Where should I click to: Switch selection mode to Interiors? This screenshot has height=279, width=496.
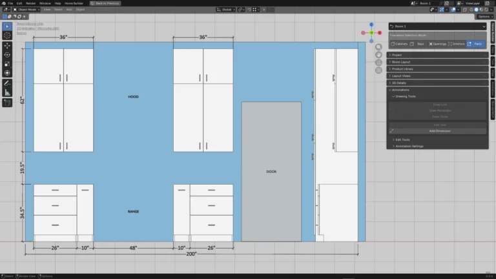(x=457, y=44)
